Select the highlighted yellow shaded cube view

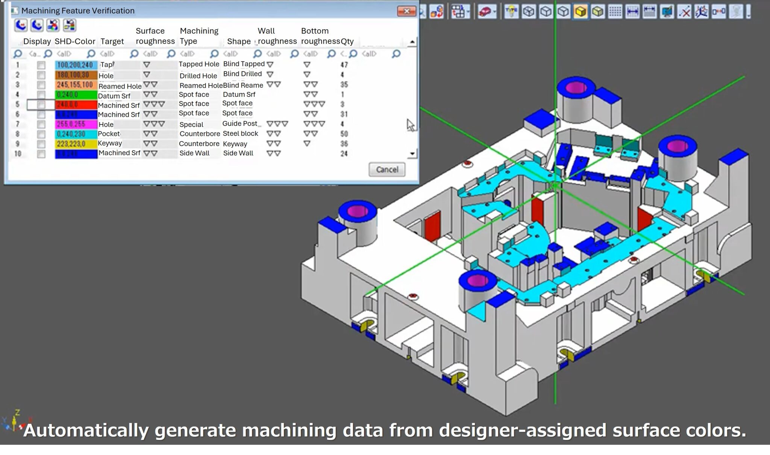click(581, 12)
